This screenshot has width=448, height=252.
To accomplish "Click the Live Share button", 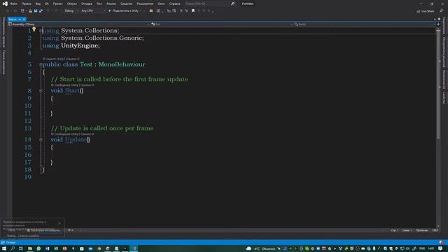I will pyautogui.click(x=426, y=11).
